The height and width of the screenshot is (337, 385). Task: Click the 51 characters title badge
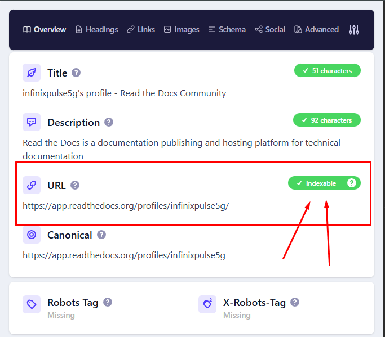point(327,71)
